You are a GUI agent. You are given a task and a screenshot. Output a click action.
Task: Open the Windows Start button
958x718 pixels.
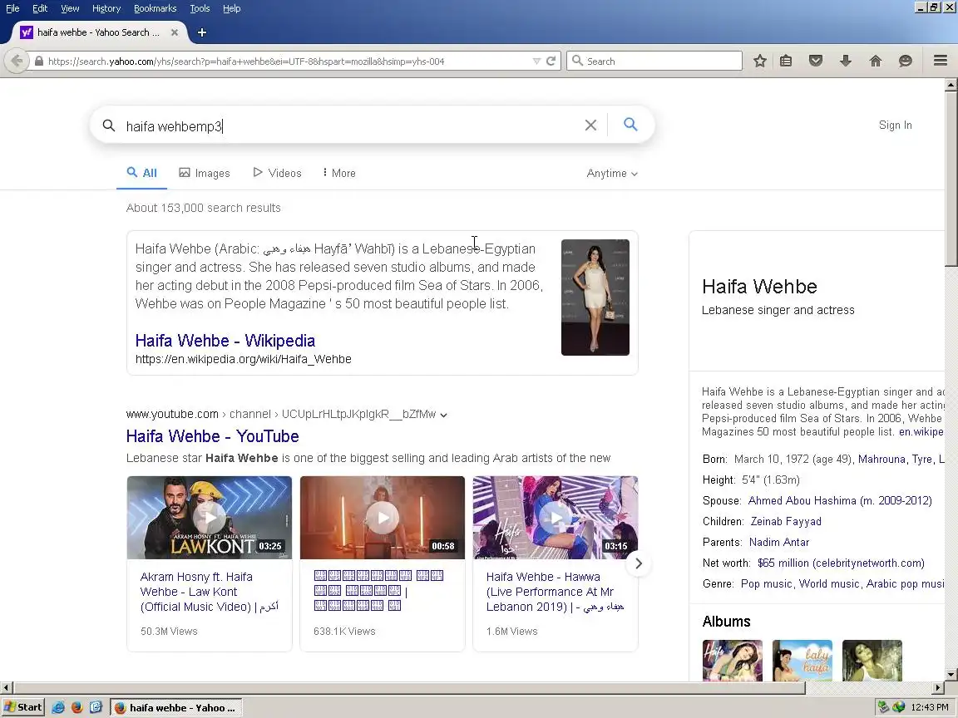[x=23, y=708]
